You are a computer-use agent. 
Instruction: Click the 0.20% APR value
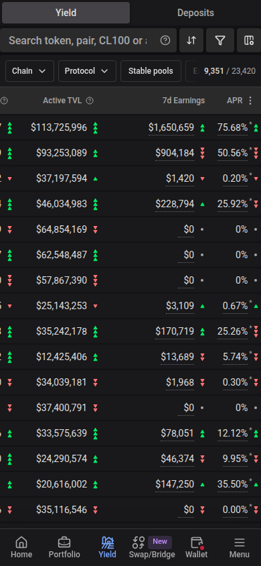pos(235,178)
